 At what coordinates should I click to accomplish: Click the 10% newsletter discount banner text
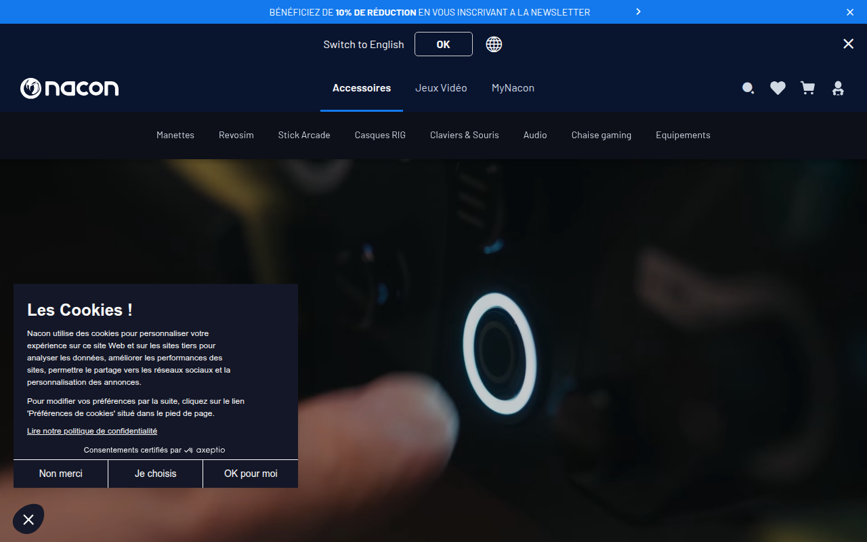tap(429, 12)
